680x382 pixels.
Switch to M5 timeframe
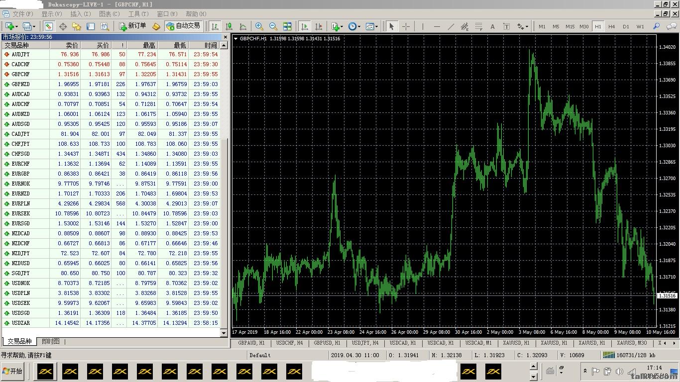(x=556, y=26)
